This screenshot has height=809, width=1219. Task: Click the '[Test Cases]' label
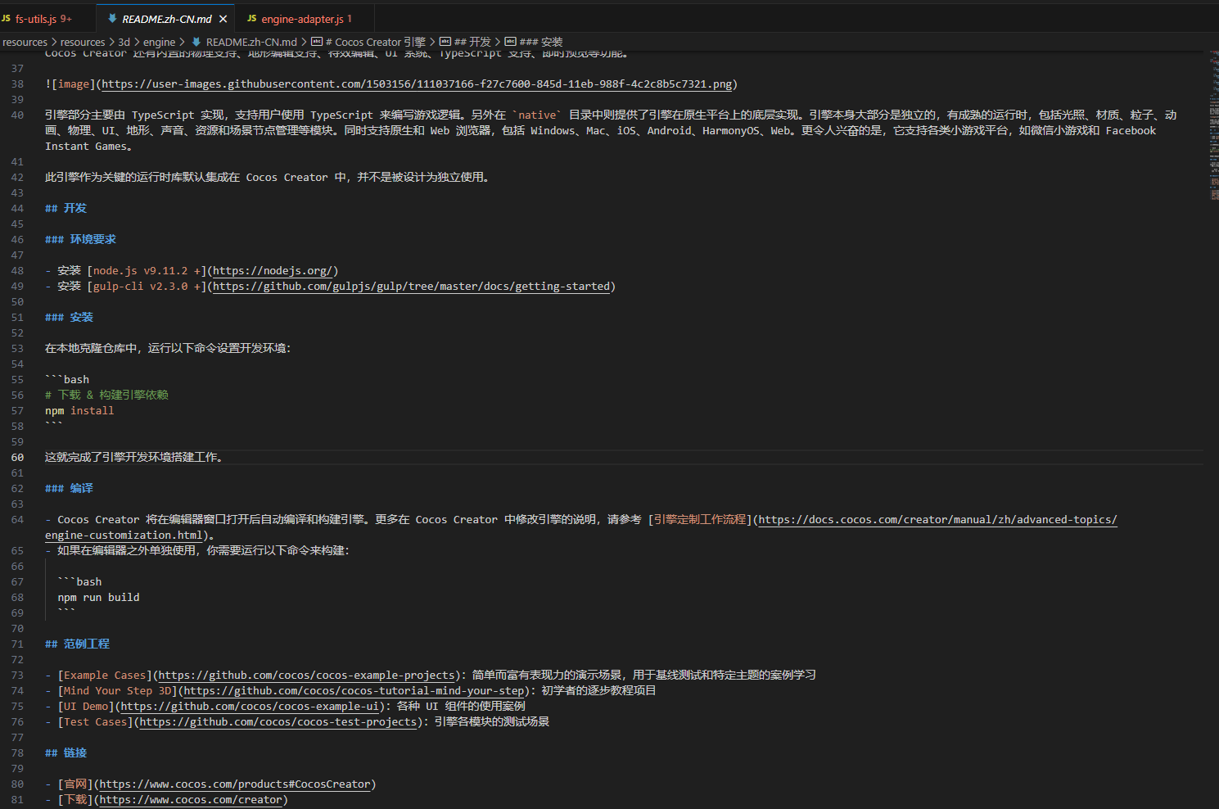click(x=96, y=722)
